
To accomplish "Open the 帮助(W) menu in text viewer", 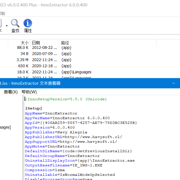I will [x=29, y=92].
